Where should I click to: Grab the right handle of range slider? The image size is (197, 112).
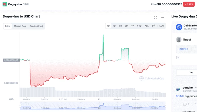[165, 106]
